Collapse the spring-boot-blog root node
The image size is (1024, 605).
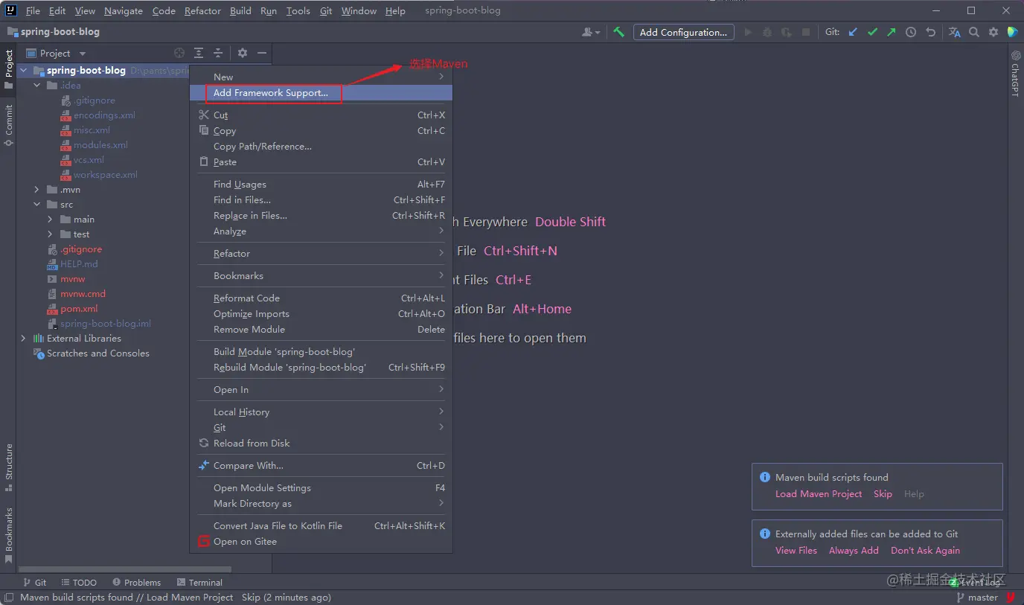[x=24, y=71]
